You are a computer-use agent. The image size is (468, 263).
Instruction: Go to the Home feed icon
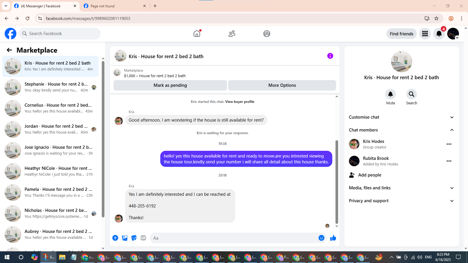[x=197, y=34]
